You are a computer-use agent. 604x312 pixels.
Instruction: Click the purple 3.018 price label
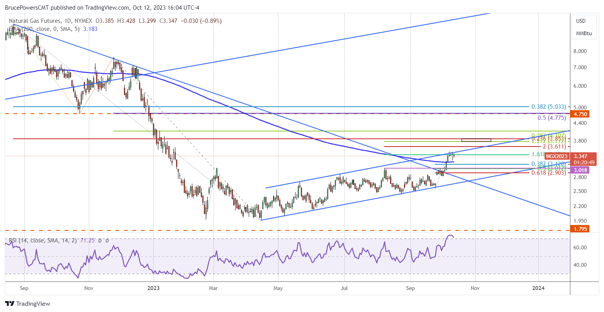click(x=580, y=170)
